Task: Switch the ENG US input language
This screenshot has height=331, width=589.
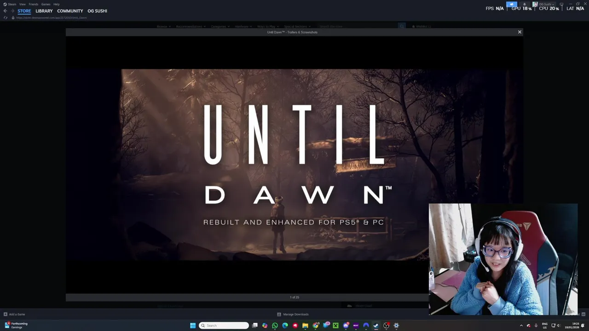Action: coord(545,325)
